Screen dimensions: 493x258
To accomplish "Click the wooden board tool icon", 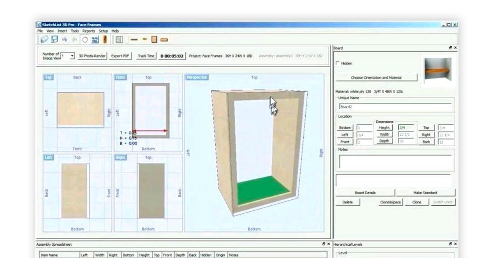I will click(x=105, y=39).
